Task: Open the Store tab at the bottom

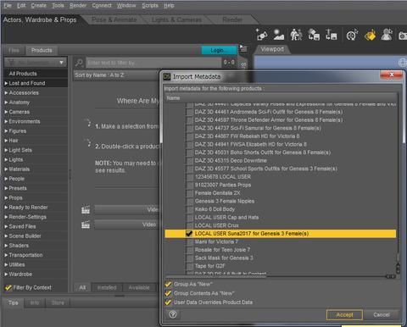Action: coord(58,302)
